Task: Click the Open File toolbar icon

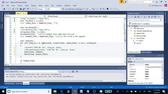Action: pyautogui.click(x=18, y=9)
